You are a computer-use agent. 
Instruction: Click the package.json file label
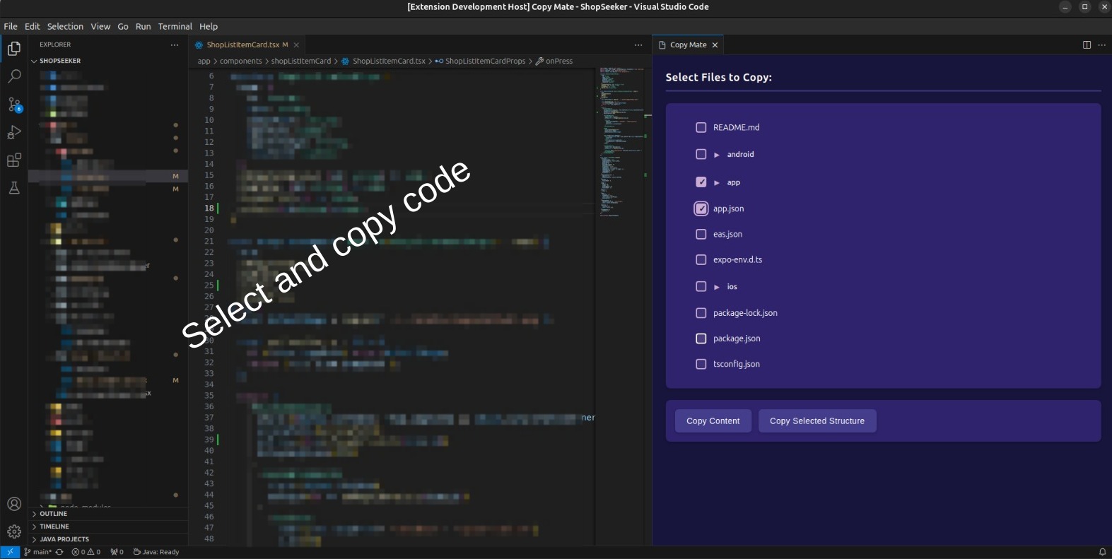pyautogui.click(x=737, y=339)
